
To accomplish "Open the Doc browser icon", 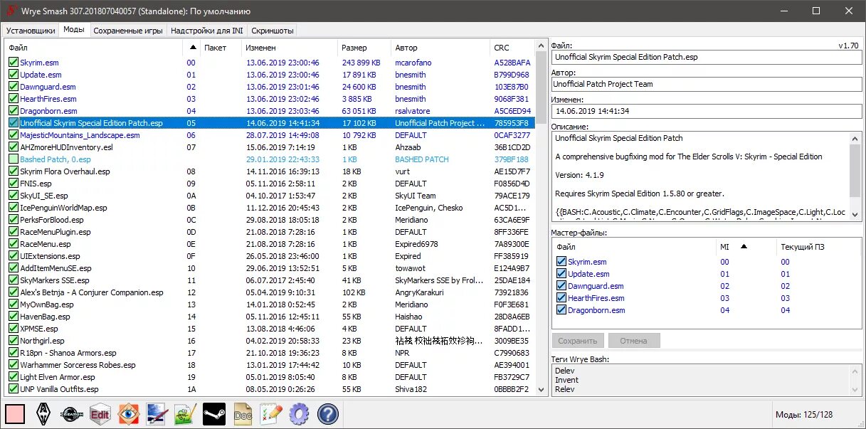I will 243,413.
